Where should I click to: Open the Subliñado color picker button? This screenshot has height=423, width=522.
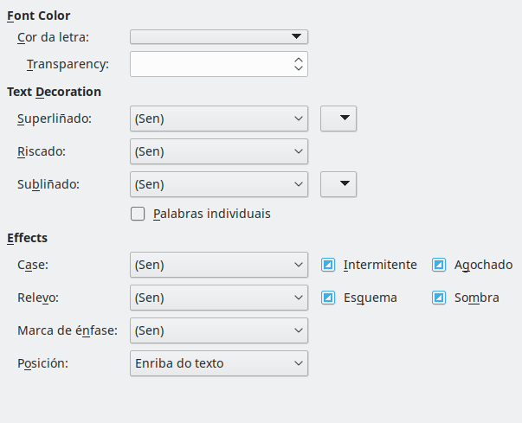[338, 184]
